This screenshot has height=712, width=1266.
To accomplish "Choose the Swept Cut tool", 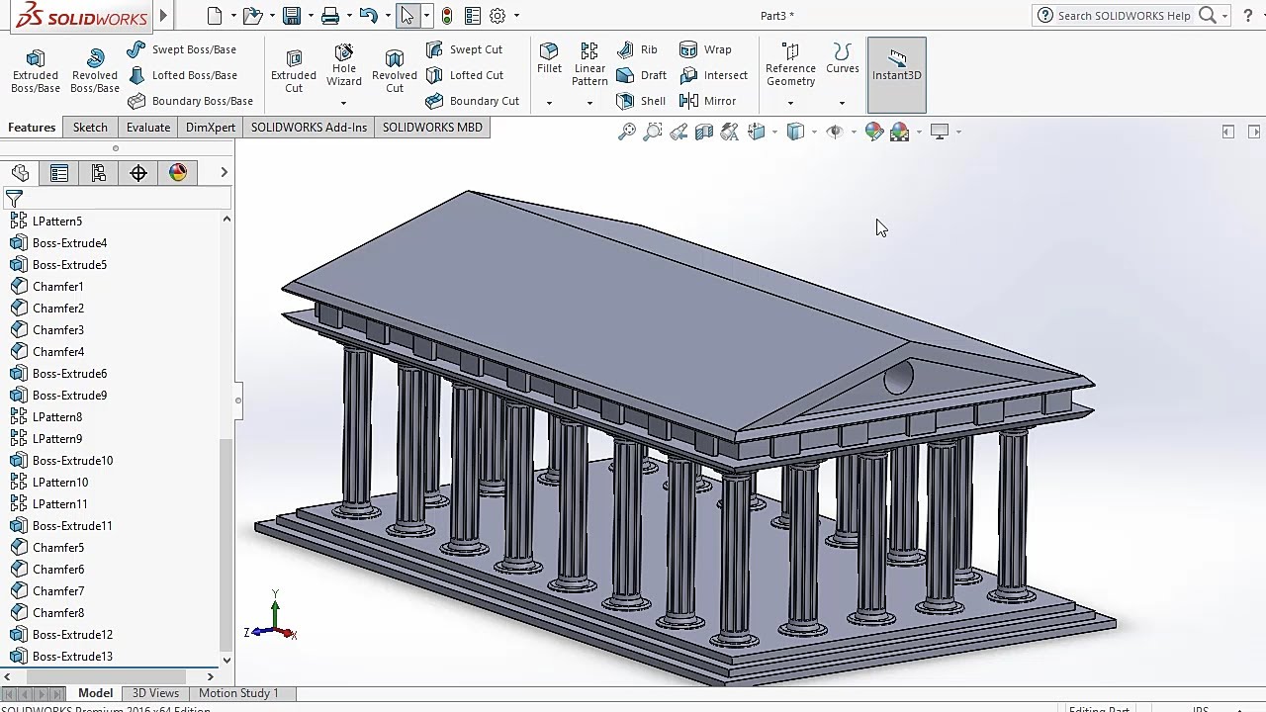I will (464, 49).
